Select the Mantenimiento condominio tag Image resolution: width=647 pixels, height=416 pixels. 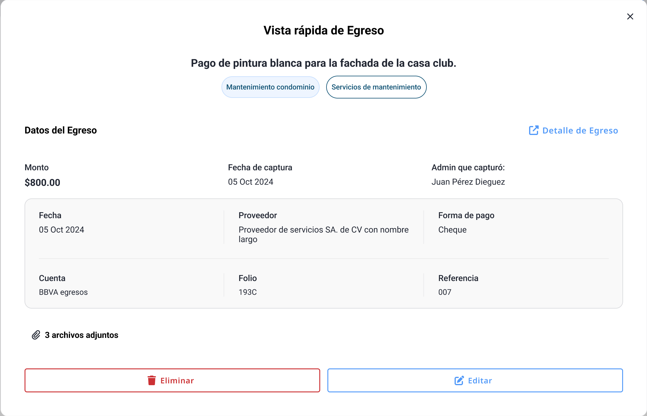click(270, 87)
